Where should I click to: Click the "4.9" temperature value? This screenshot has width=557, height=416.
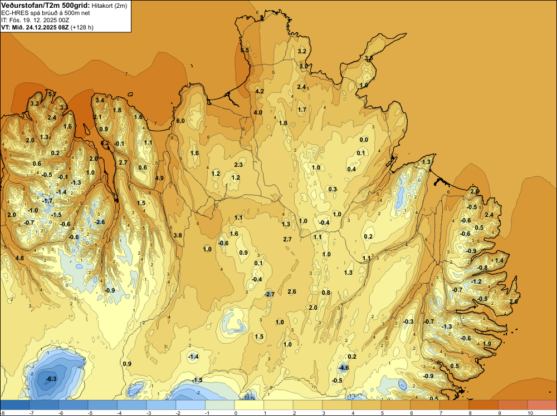159,178
